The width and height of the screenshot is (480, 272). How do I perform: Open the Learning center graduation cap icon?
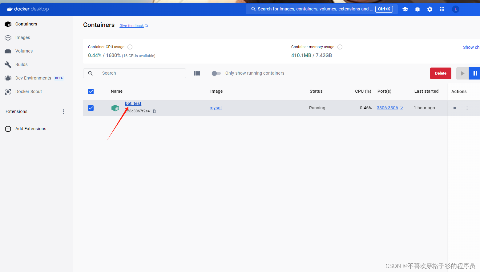(405, 9)
